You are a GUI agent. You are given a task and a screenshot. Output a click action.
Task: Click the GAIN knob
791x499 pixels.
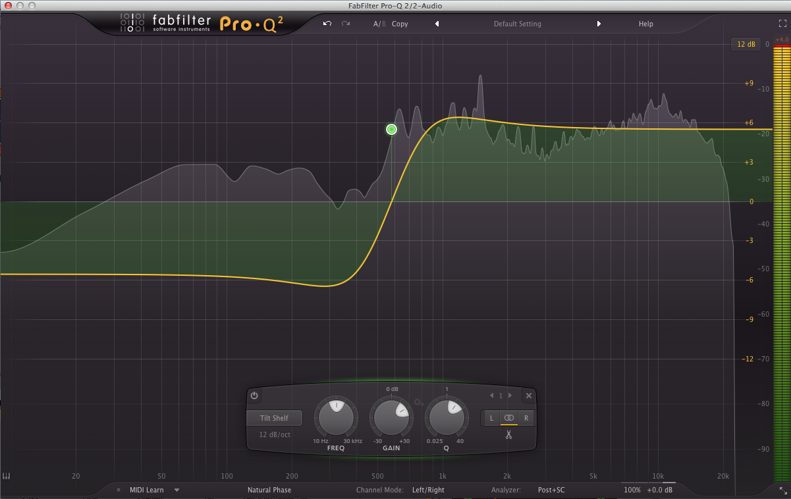[392, 418]
